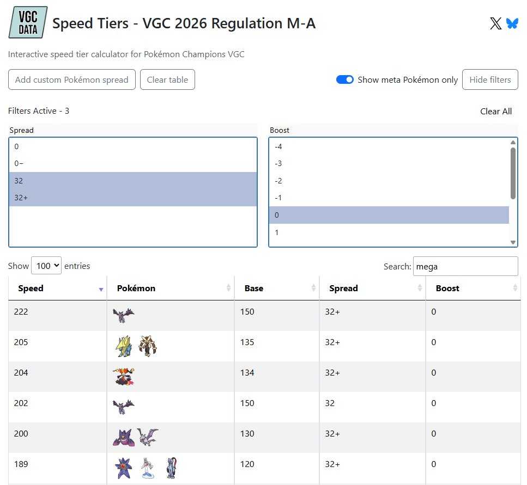Click Mega Starmie sprite in 189 row
527x485 pixels.
tap(123, 468)
